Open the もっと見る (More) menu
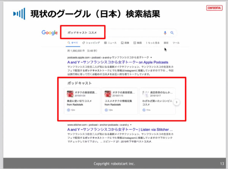The image size is (228, 169). point(153,43)
